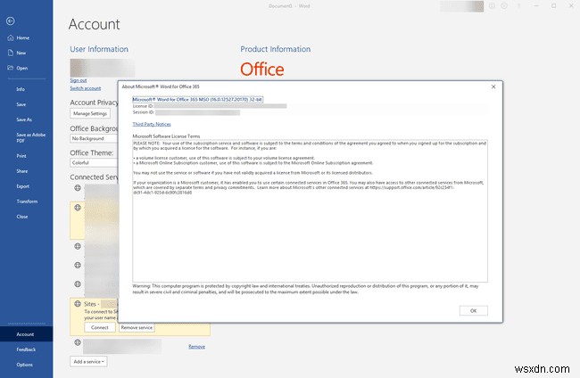Click the globe icon beside Sites
Viewport: 580px width, 378px height.
pyautogui.click(x=78, y=304)
